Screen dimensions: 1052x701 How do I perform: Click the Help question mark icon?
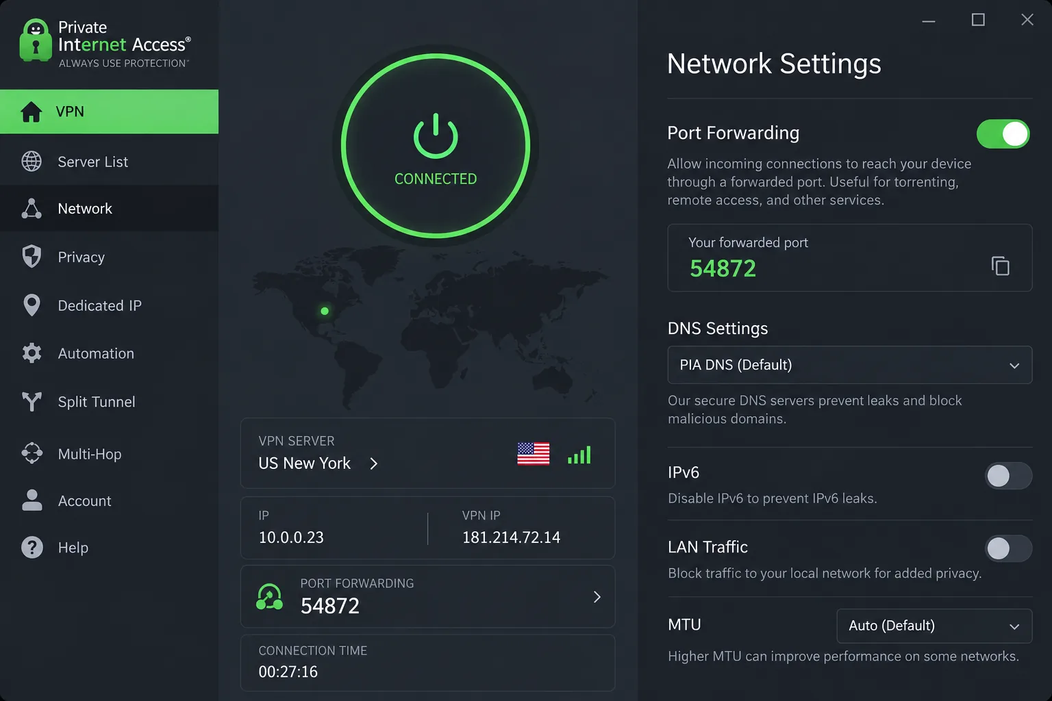(x=32, y=548)
